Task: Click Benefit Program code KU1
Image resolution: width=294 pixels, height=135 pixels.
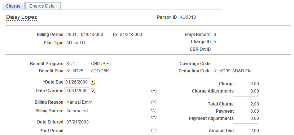Action: coord(70,64)
